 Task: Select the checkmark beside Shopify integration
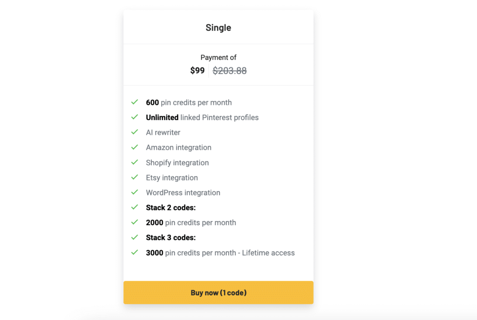point(135,162)
